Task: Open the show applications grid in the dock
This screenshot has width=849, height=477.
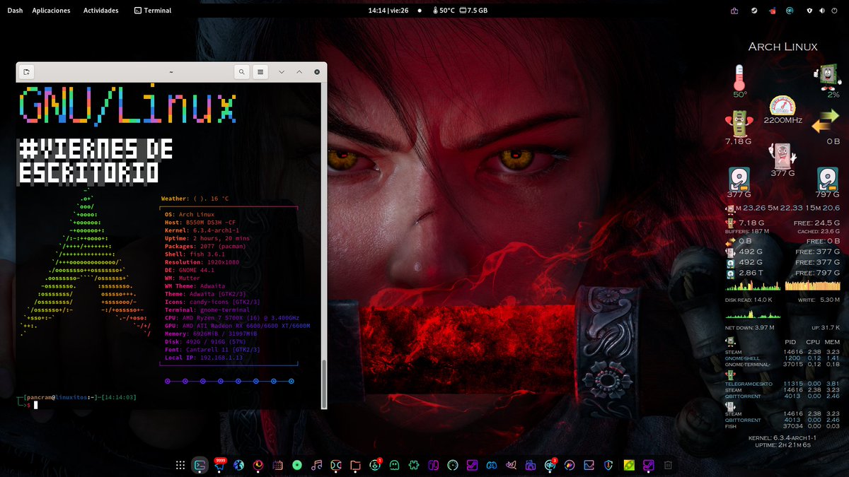Action: (180, 465)
